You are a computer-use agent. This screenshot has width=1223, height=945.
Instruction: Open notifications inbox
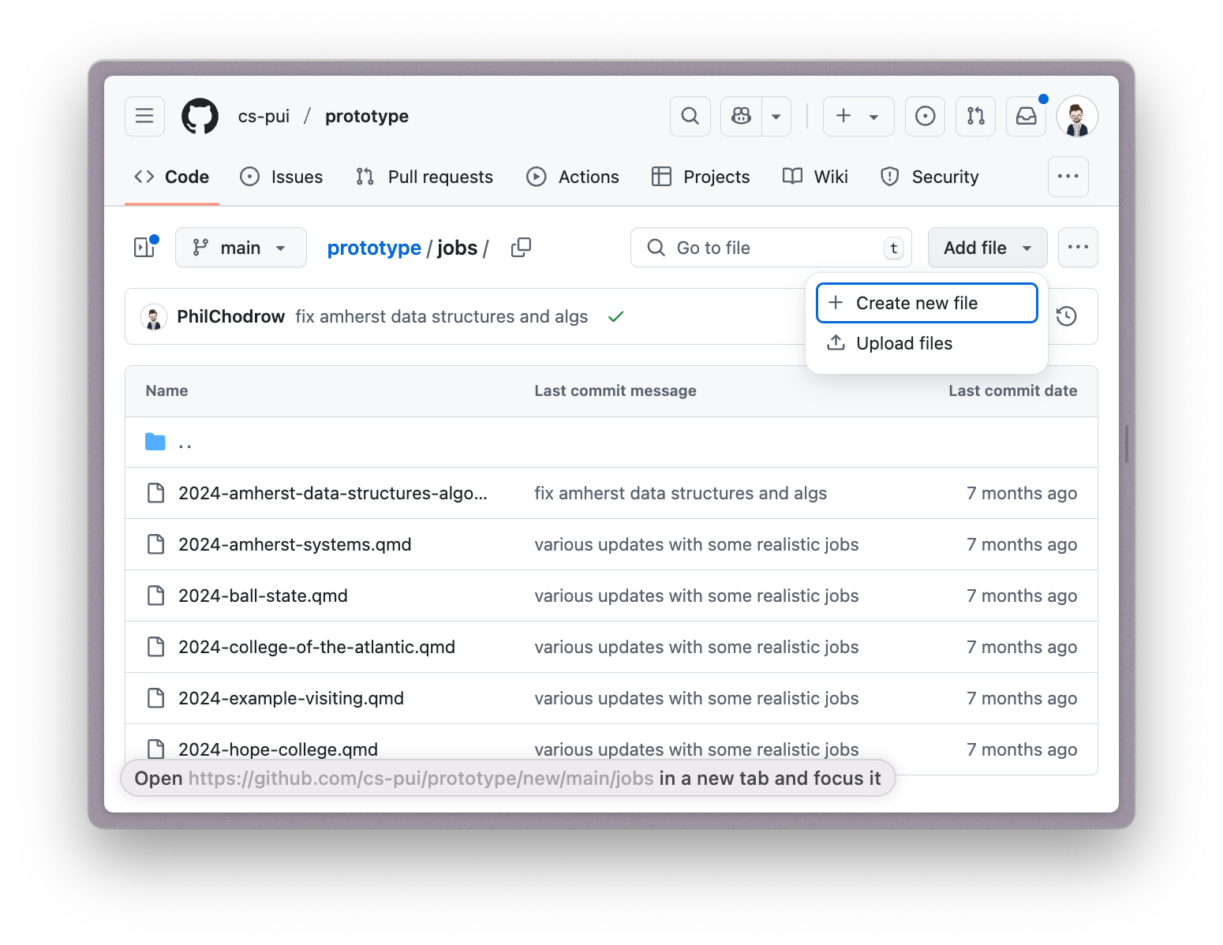click(x=1026, y=116)
